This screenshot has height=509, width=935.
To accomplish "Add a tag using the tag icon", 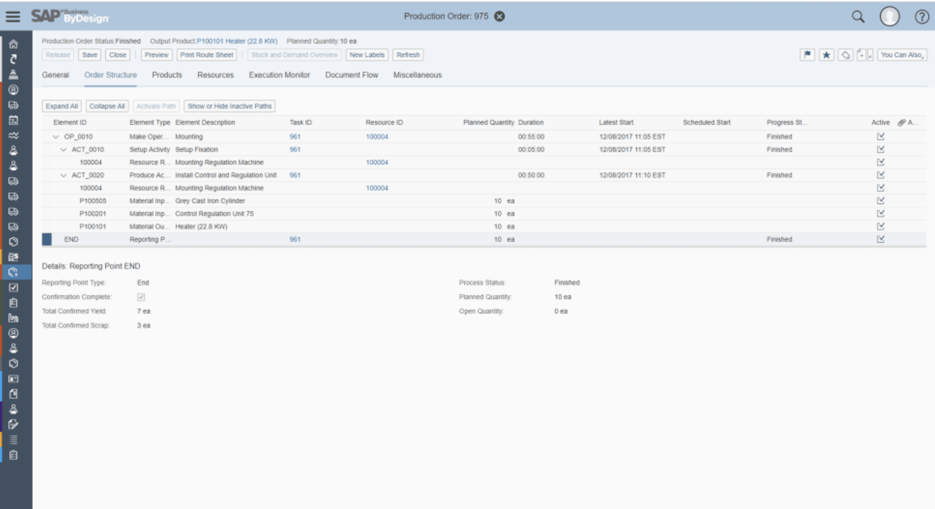I will point(844,55).
